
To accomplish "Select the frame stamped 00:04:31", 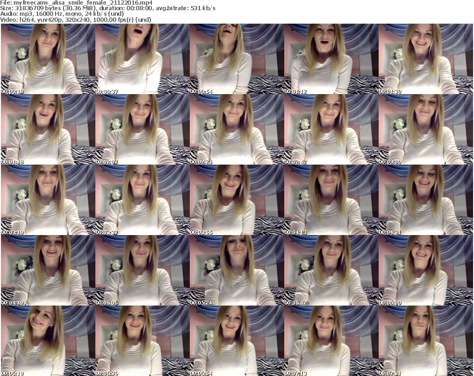I will [x=426, y=200].
